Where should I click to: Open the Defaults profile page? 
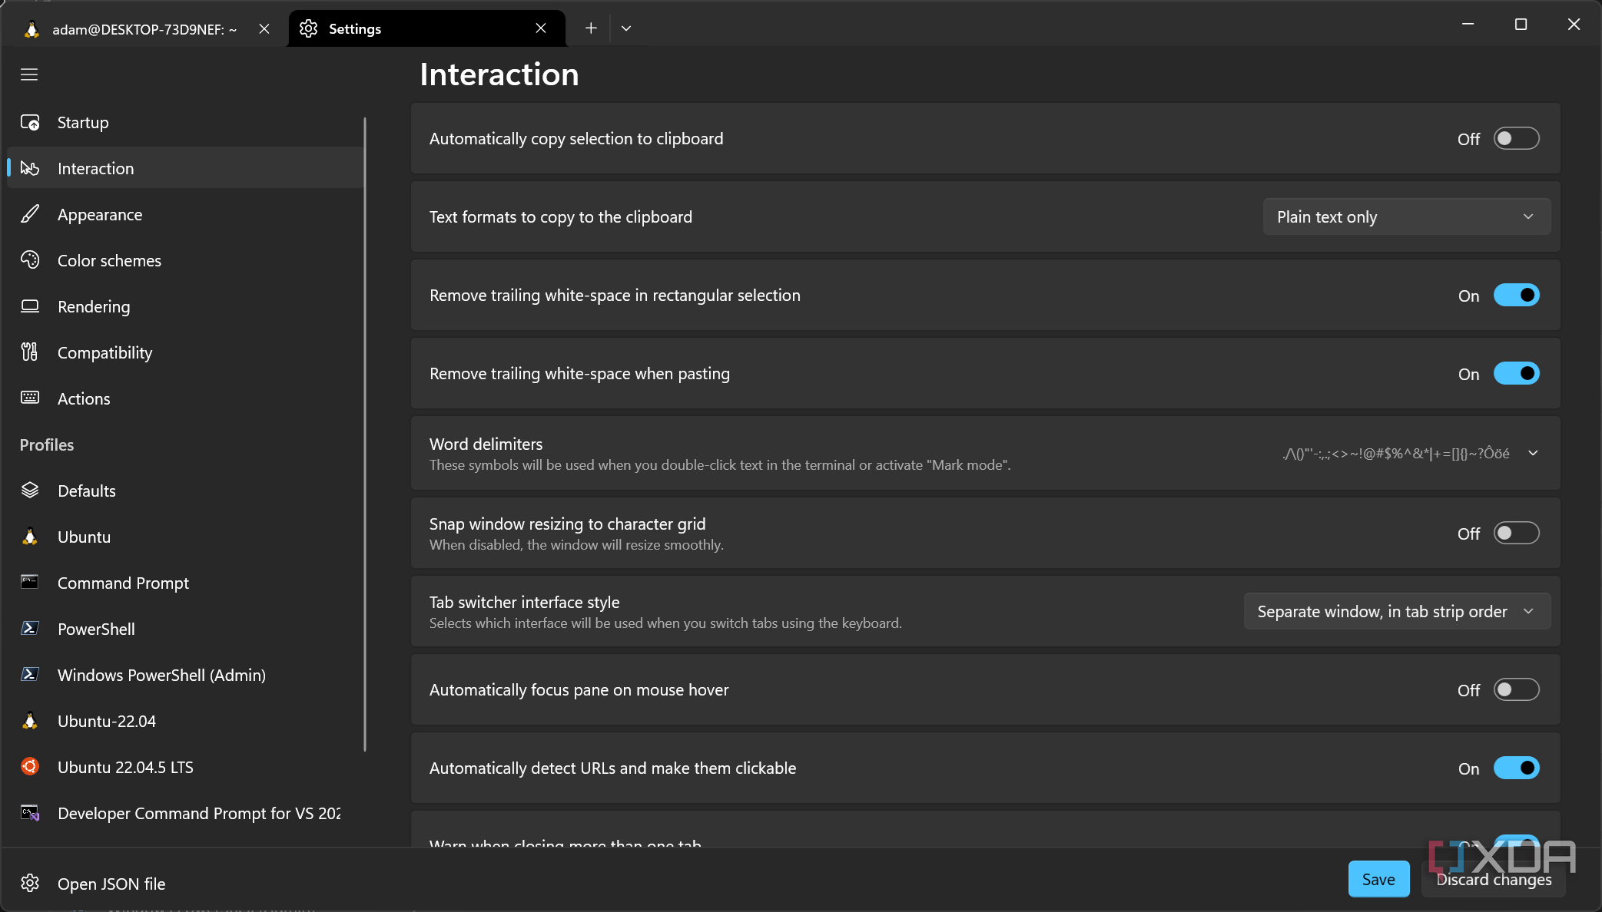(x=184, y=491)
